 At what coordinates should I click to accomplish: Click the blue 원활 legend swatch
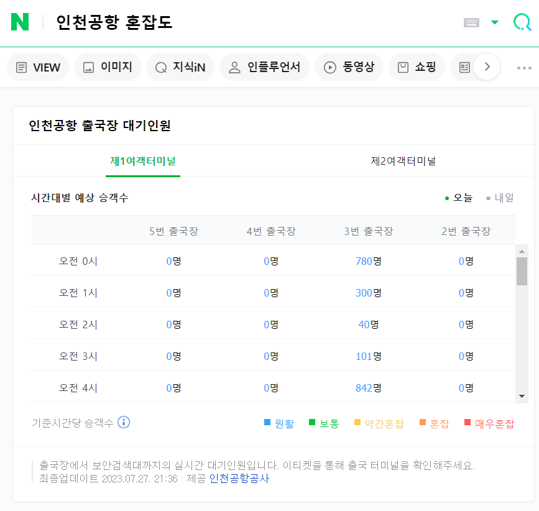point(267,422)
